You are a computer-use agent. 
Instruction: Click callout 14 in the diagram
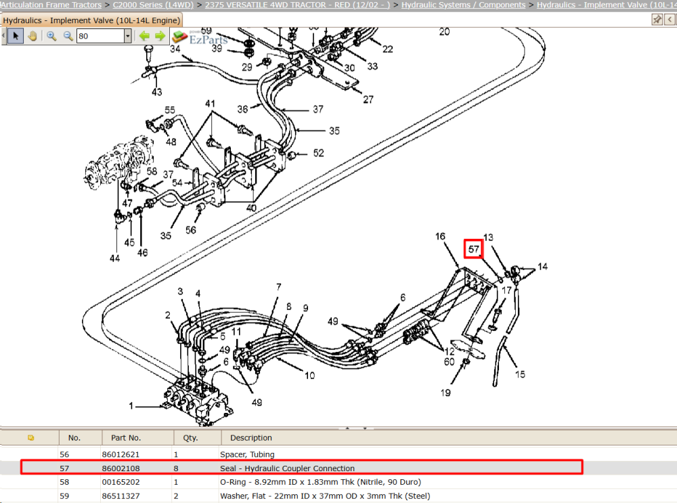543,267
